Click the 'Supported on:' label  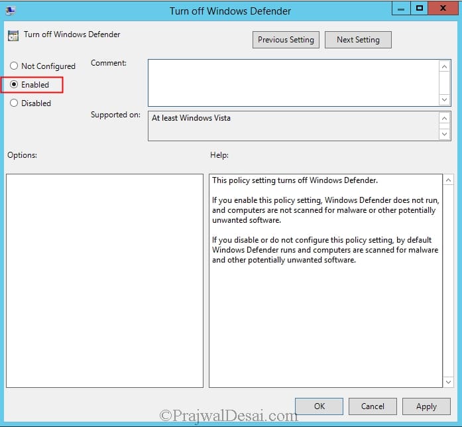pyautogui.click(x=115, y=115)
